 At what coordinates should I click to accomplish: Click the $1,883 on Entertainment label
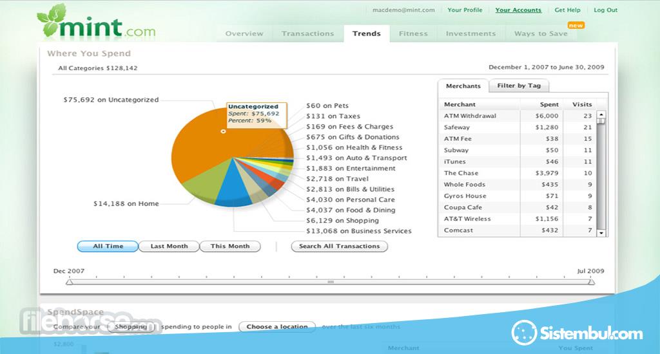point(351,168)
